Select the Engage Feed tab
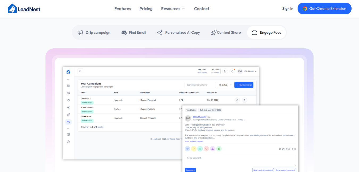Image resolution: width=359 pixels, height=172 pixels. [x=266, y=32]
